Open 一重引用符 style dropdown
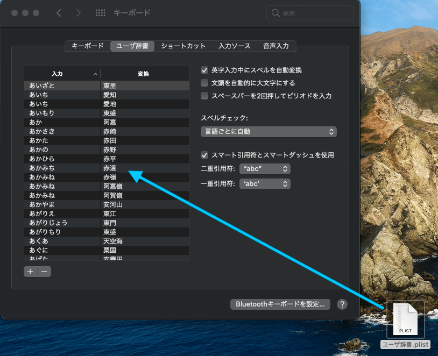 click(x=265, y=184)
